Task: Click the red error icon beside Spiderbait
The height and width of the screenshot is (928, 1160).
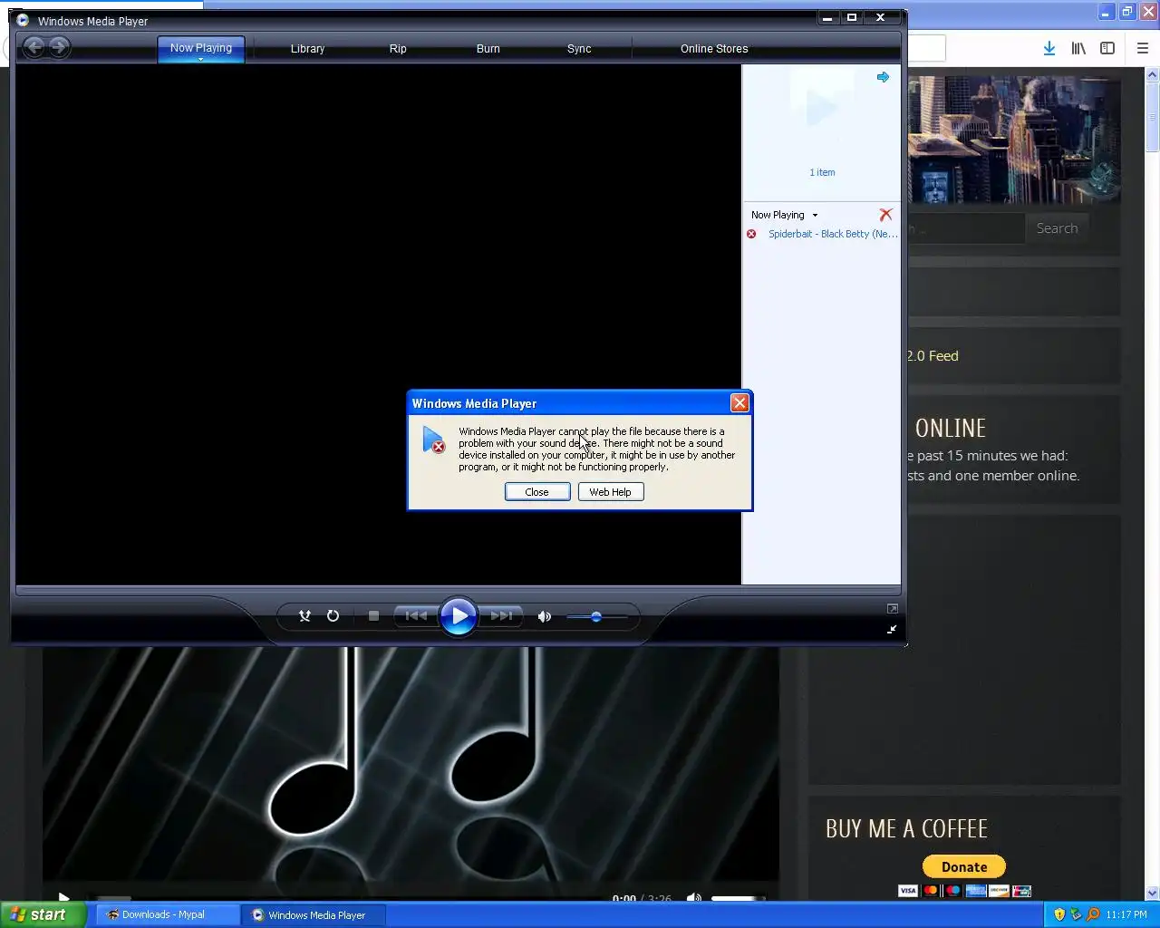Action: [751, 234]
